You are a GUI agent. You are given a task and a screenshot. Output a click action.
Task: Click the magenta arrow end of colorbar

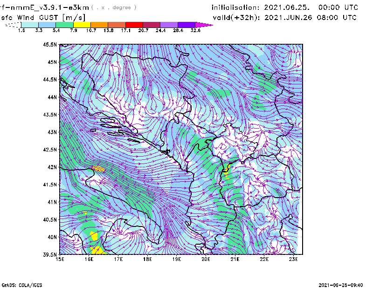pyautogui.click(x=204, y=25)
